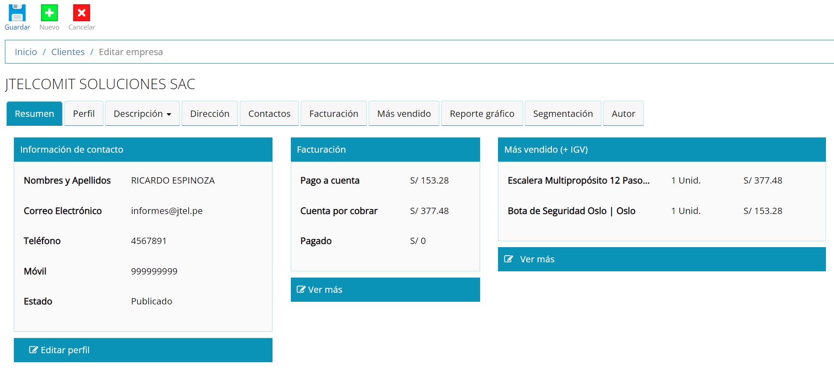This screenshot has height=368, width=834.
Task: Click the red Cancelar X icon
Action: 81,13
